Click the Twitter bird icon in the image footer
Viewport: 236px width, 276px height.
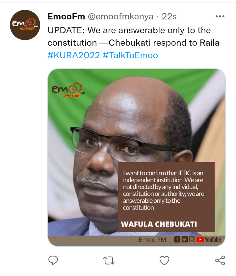(x=185, y=239)
